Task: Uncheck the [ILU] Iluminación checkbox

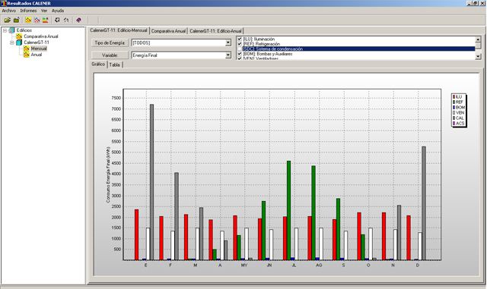Action: [x=240, y=39]
